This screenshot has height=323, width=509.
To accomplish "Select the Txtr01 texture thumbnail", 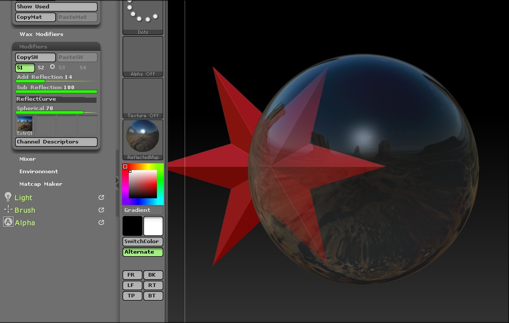I will click(x=24, y=125).
